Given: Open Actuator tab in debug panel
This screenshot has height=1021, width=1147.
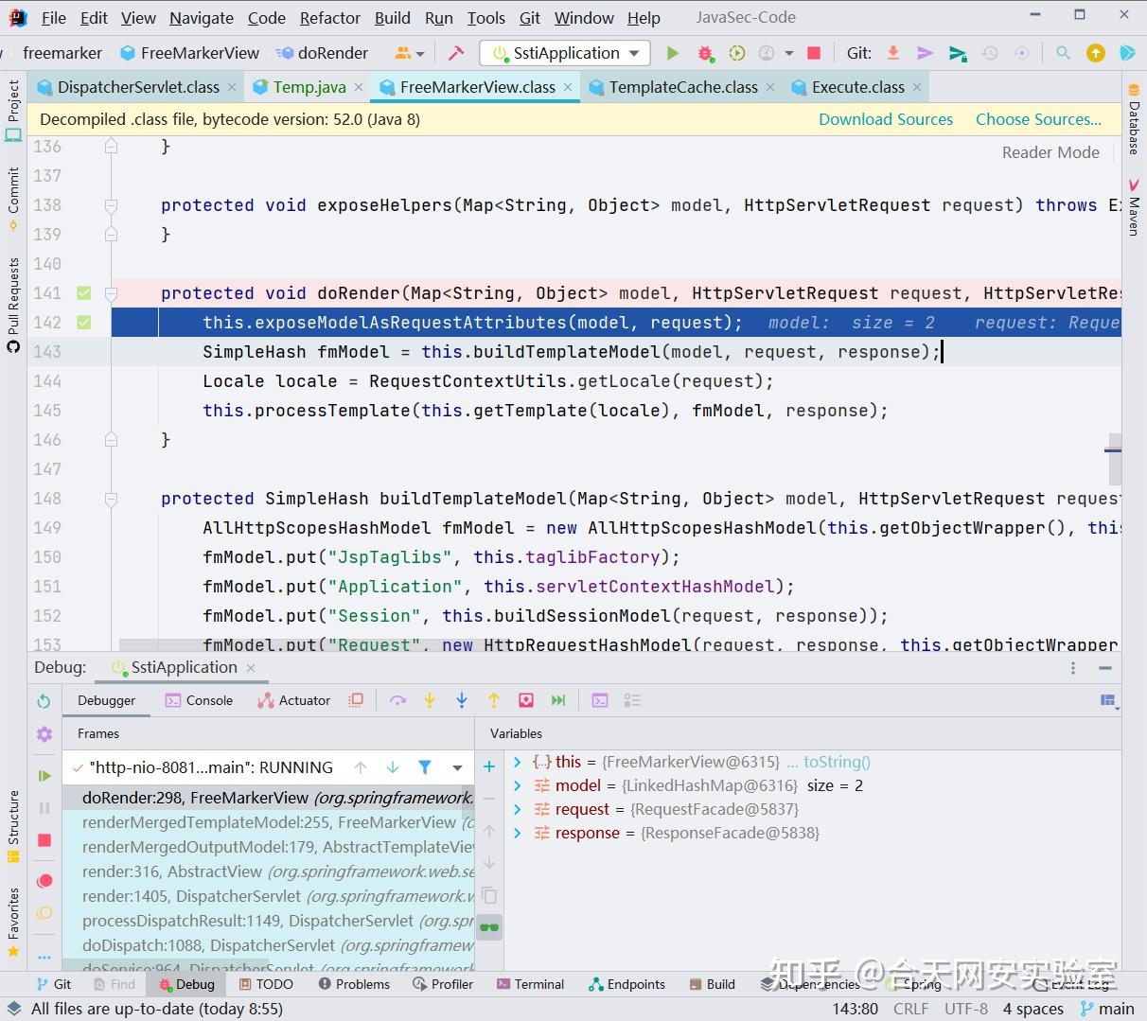Looking at the screenshot, I should coord(293,700).
